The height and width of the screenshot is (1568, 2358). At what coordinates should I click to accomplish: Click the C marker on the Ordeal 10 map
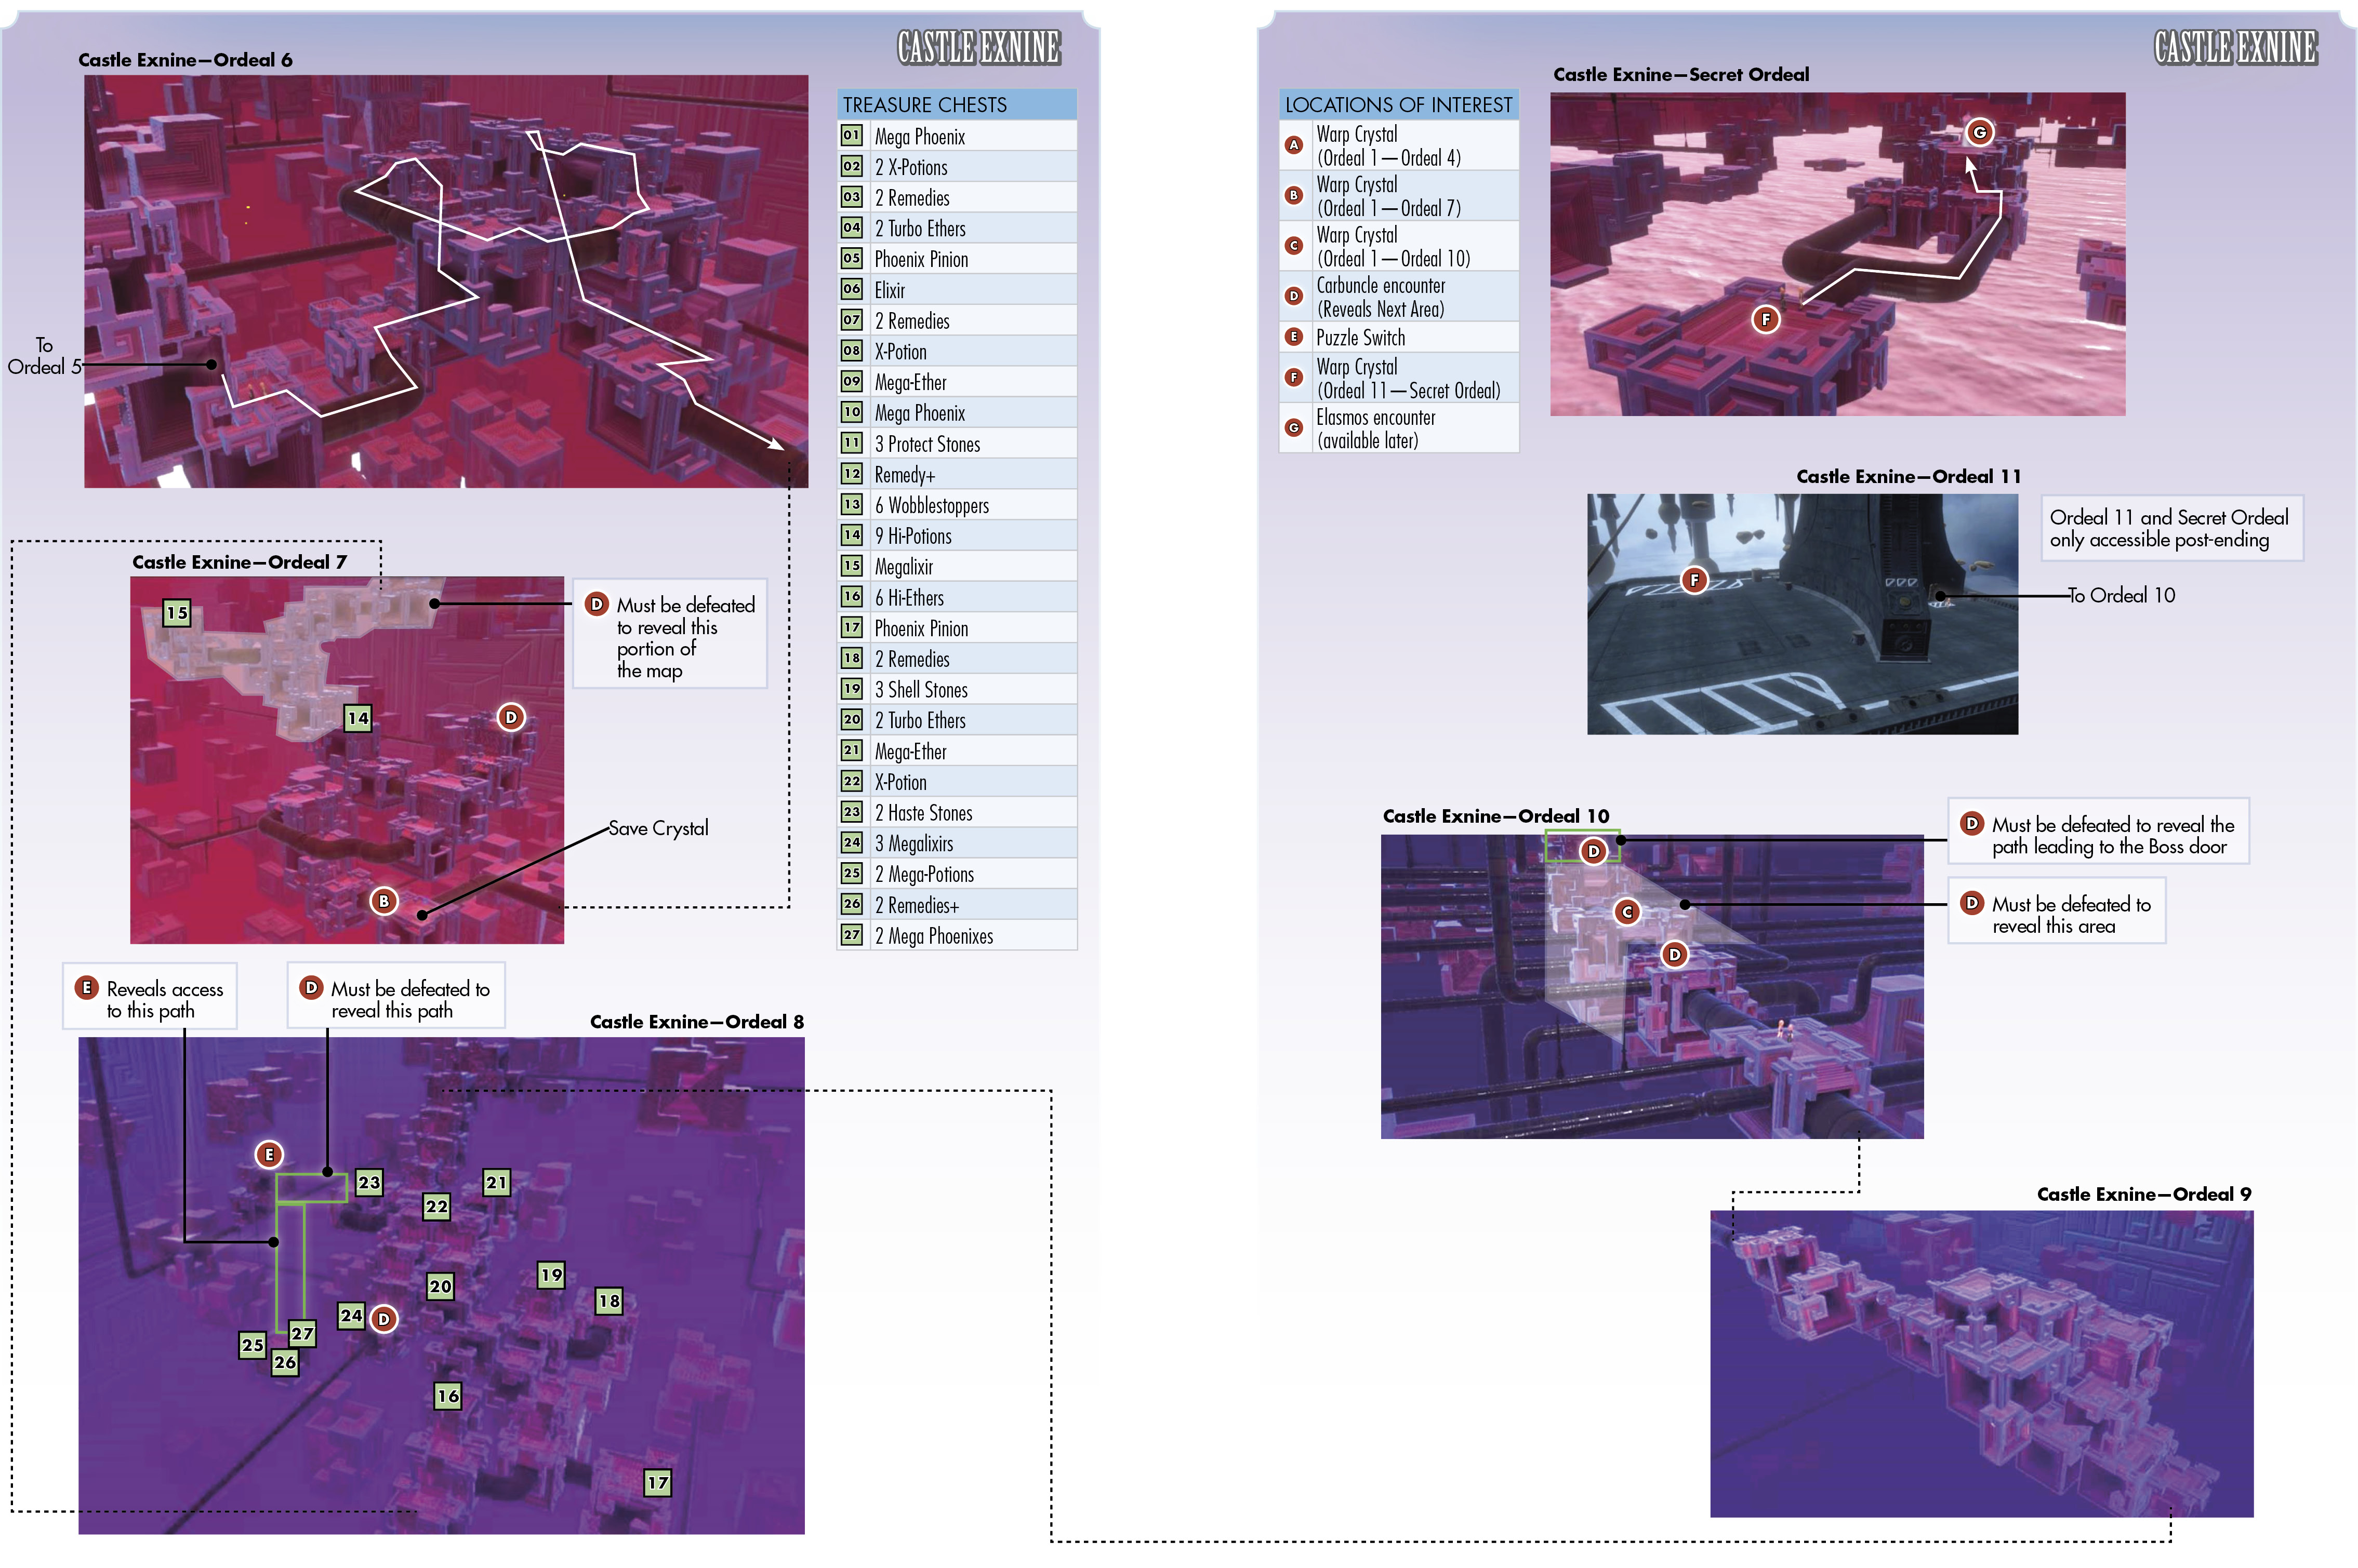pyautogui.click(x=1628, y=912)
